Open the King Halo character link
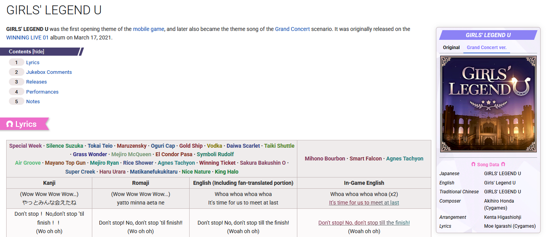Image resolution: width=546 pixels, height=237 pixels. click(x=227, y=172)
